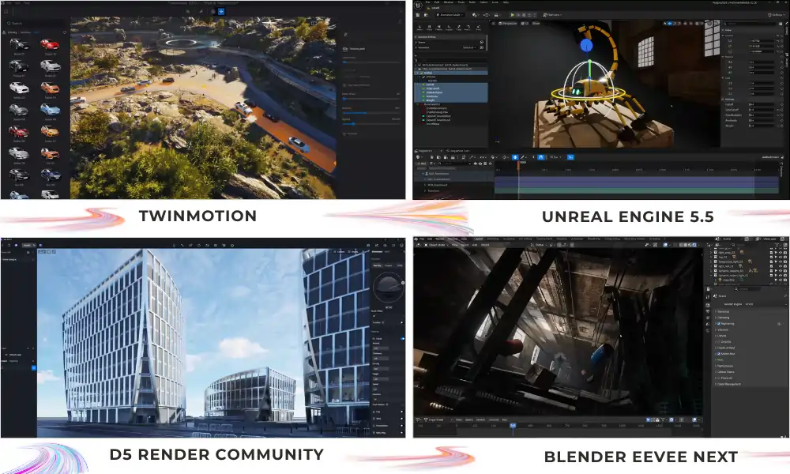
Task: Switch to the Layout workspace tab in Blender
Action: 478,239
